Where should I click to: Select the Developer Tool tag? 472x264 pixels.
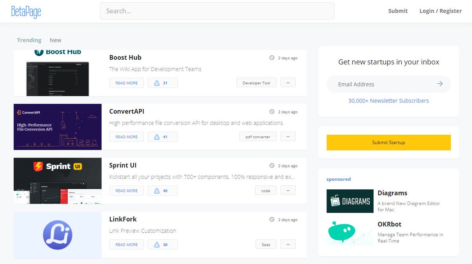(256, 83)
